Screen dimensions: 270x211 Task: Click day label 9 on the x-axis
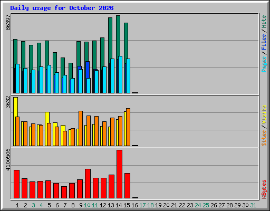coord(81,205)
